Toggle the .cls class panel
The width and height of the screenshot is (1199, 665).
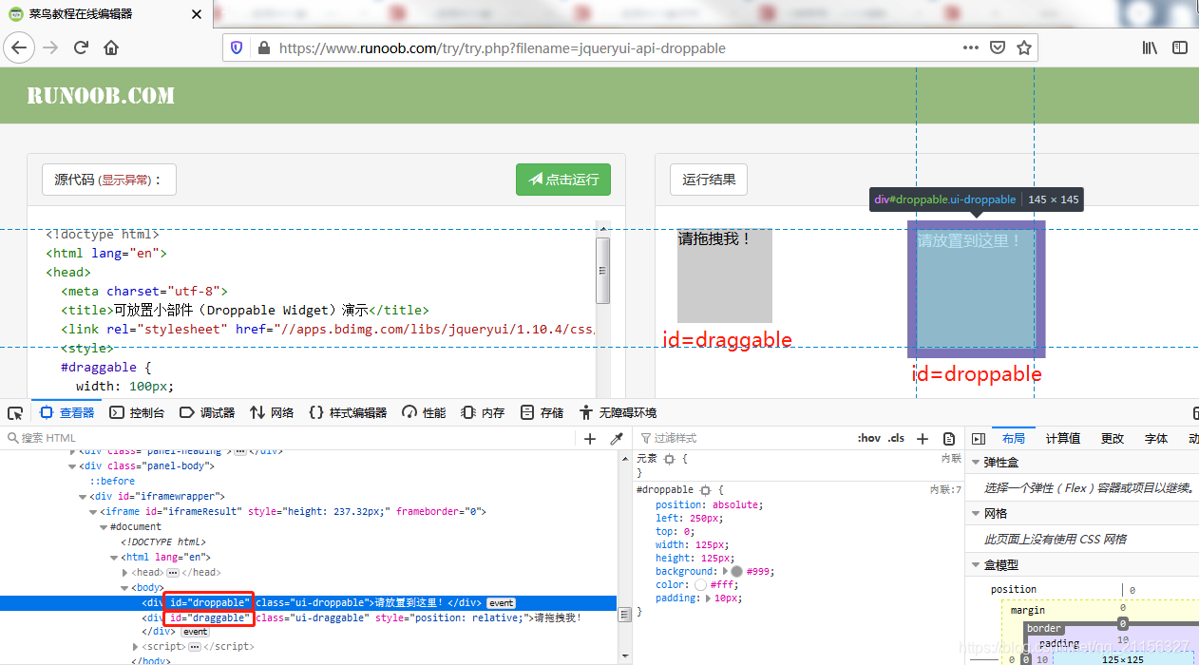[x=896, y=438]
